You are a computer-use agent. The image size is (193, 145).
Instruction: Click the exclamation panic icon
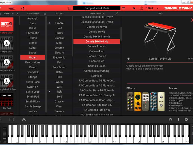178,119
